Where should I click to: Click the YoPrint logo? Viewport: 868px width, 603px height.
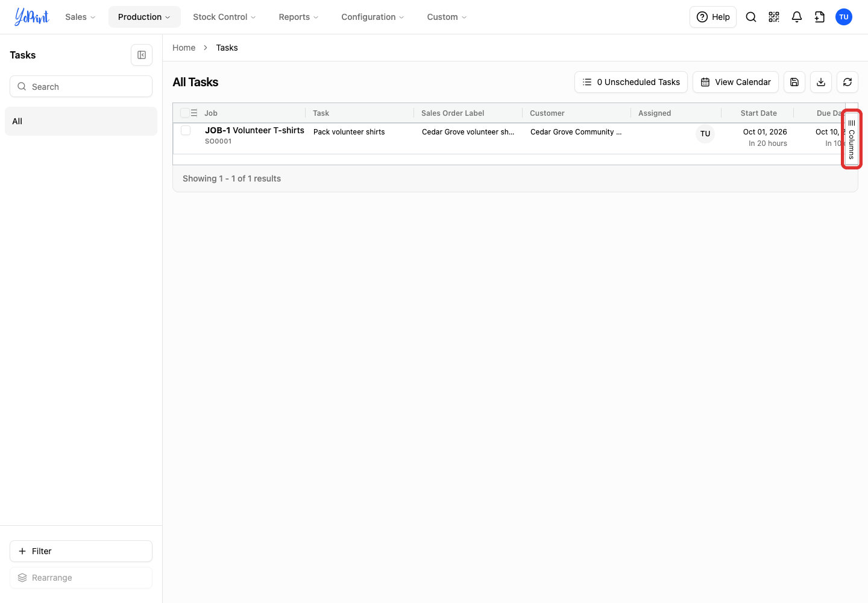coord(31,17)
